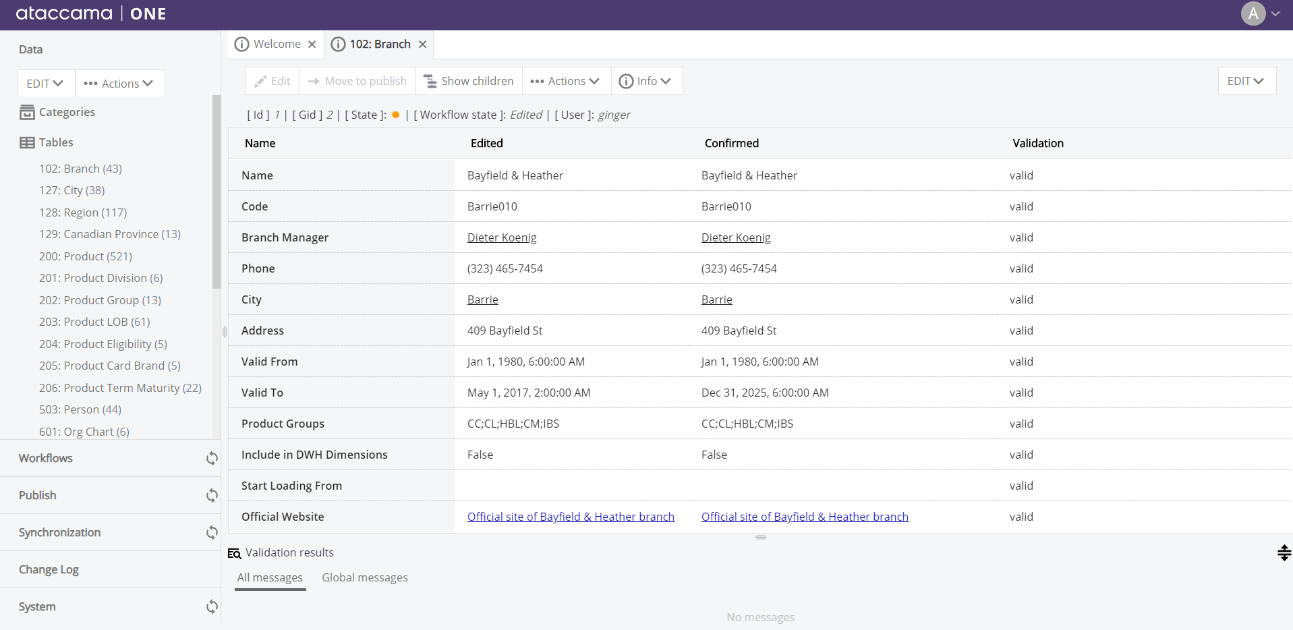Expand the Info dropdown in toolbar

click(645, 82)
